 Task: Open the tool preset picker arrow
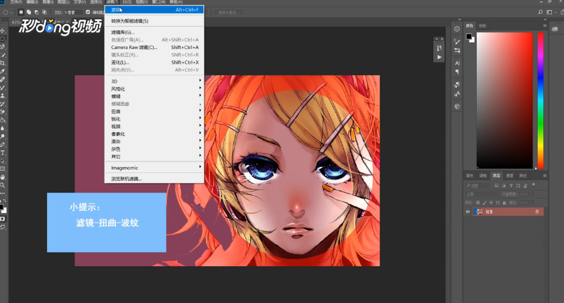[x=11, y=12]
